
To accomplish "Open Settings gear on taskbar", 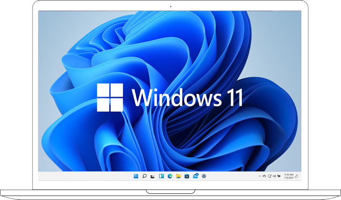I will click(x=204, y=176).
